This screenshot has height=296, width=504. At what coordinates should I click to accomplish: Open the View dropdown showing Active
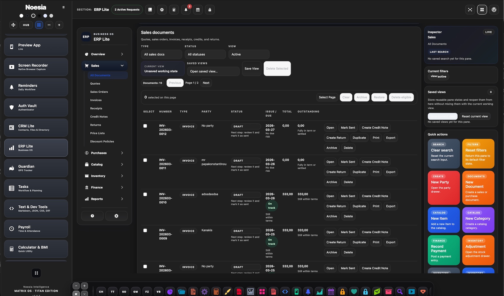point(249,54)
